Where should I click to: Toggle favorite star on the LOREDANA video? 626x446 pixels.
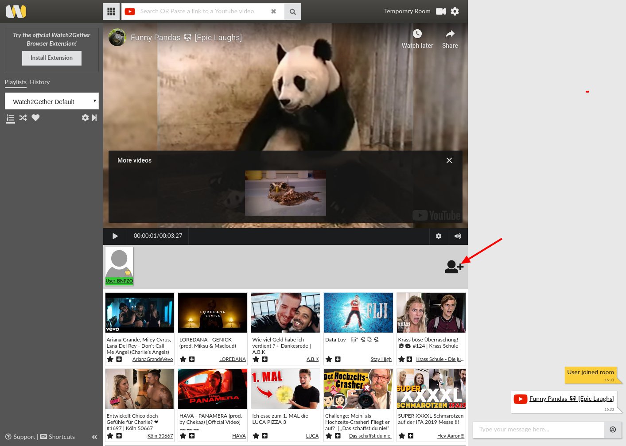tap(183, 359)
